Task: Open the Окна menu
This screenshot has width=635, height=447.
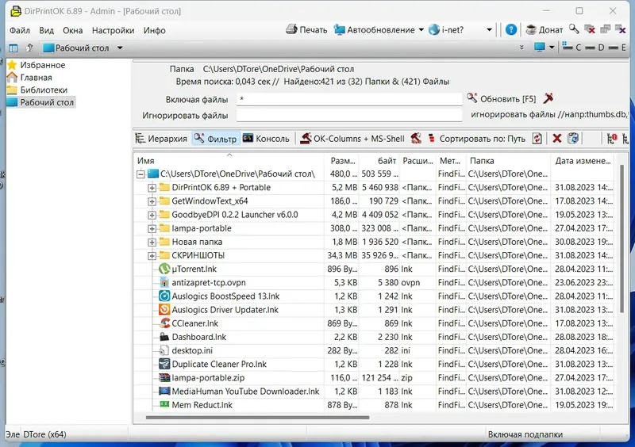Action: point(72,30)
